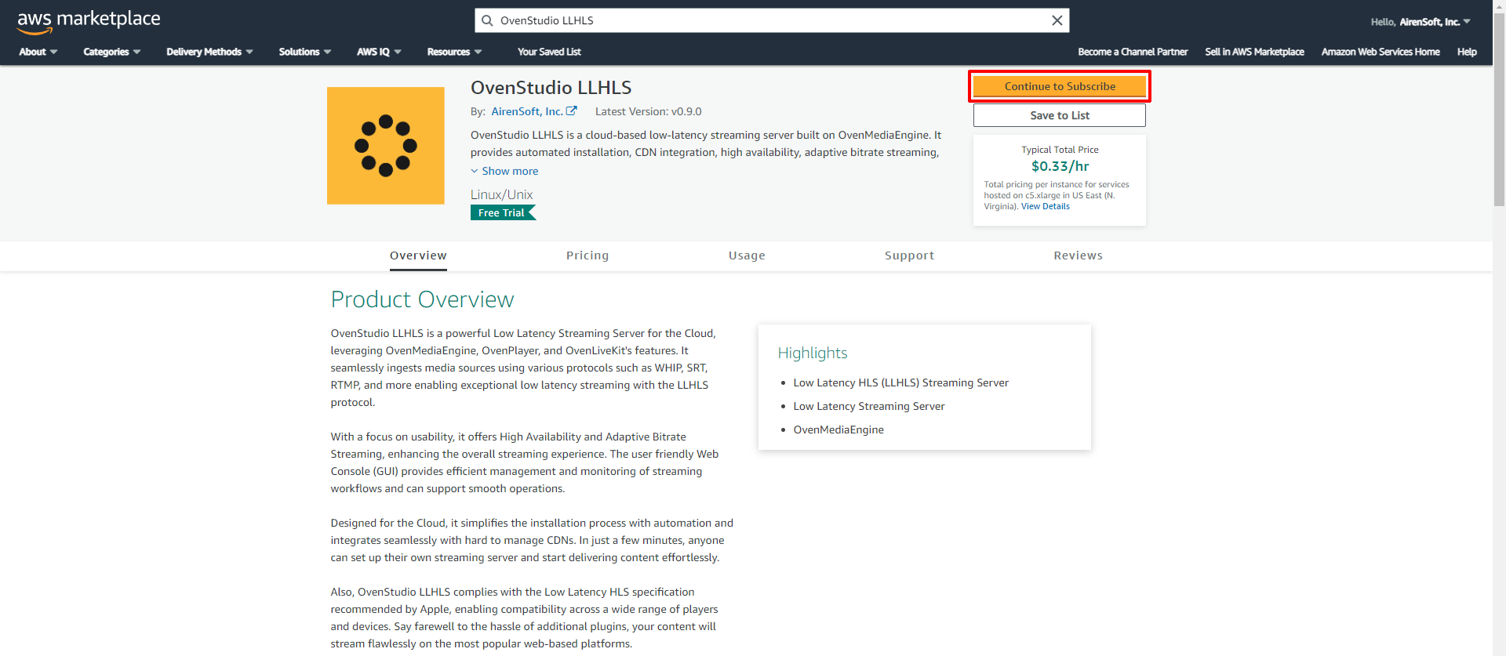Open the external link icon beside AirenSoft, Inc.
This screenshot has height=656, width=1506.
(x=572, y=111)
